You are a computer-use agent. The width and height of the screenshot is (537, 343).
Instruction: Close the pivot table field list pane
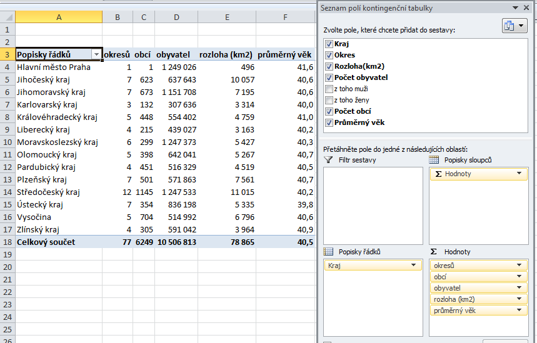point(526,7)
